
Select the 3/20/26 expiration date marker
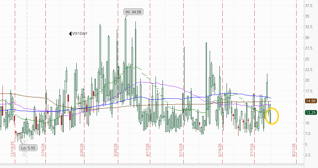point(116,150)
